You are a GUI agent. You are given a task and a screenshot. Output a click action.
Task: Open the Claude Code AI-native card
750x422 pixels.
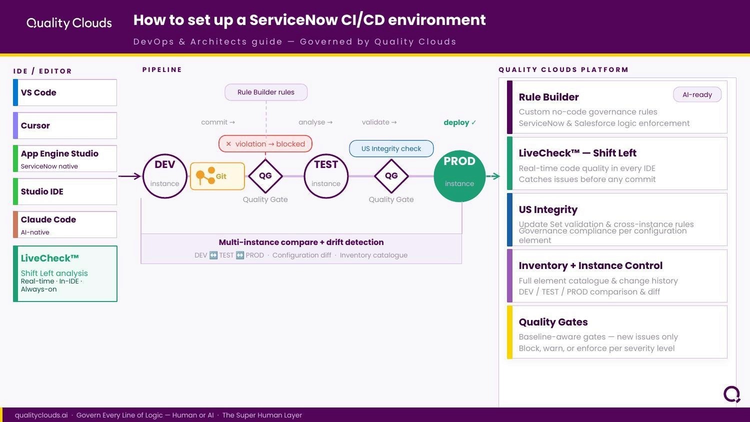[x=65, y=224]
